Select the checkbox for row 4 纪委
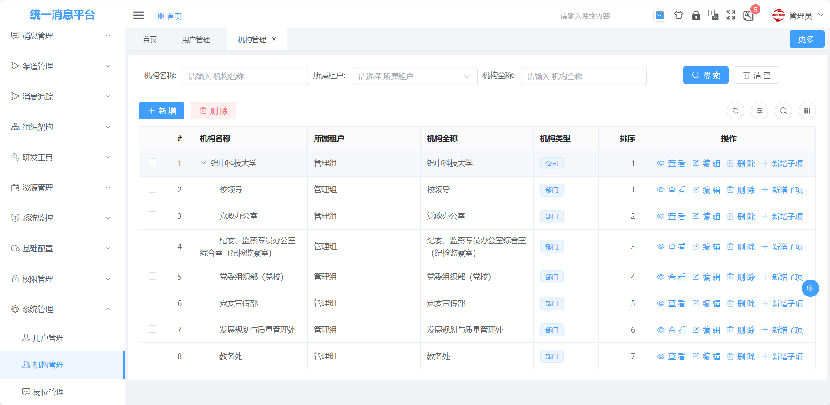The height and width of the screenshot is (405, 830). point(153,245)
